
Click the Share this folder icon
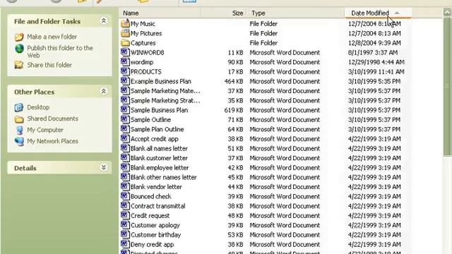(x=19, y=65)
